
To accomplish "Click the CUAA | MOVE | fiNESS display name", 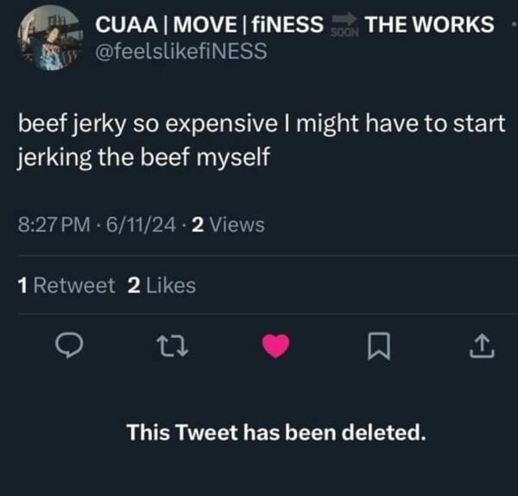I will 210,25.
